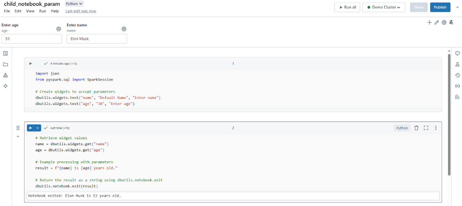462x206 pixels.
Task: Collapse the notebook header with chevron
Action: click(x=457, y=7)
